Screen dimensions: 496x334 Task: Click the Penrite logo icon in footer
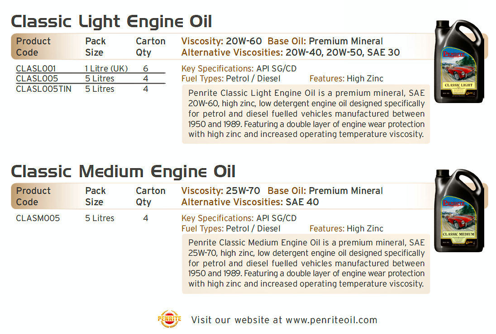(x=169, y=319)
